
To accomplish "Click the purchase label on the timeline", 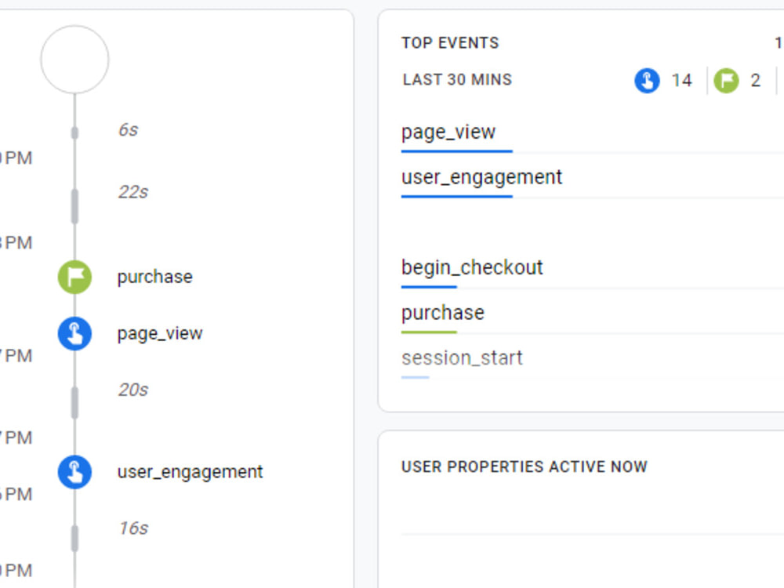I will pos(154,276).
